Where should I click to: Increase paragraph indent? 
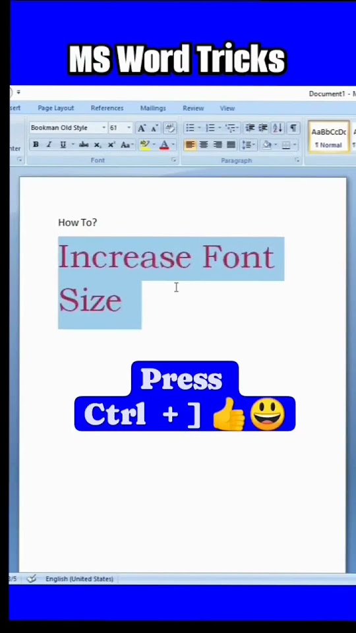point(263,128)
